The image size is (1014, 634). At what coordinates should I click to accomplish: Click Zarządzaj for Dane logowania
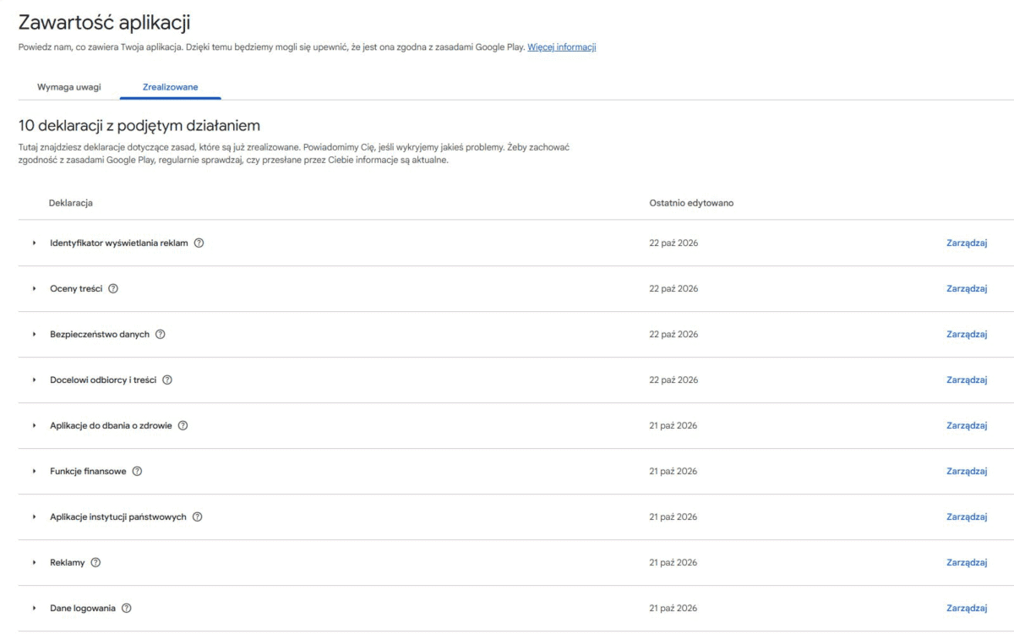pos(967,608)
